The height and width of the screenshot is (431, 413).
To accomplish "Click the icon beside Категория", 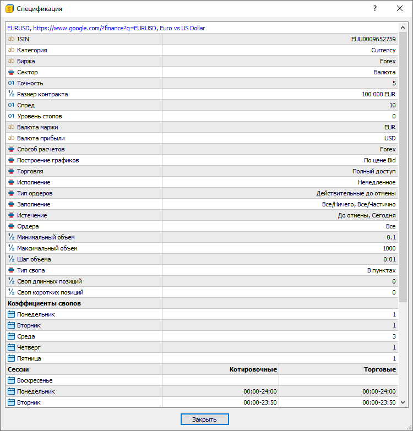I will click(x=11, y=50).
